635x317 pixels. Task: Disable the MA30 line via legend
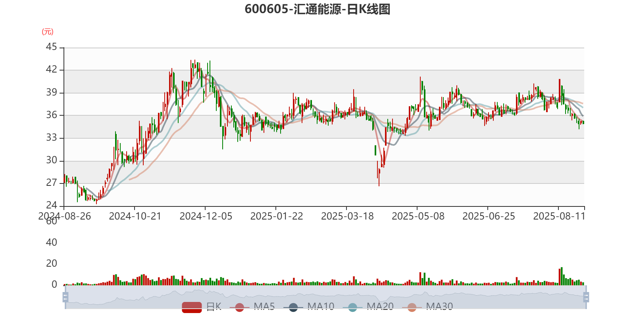click(427, 307)
